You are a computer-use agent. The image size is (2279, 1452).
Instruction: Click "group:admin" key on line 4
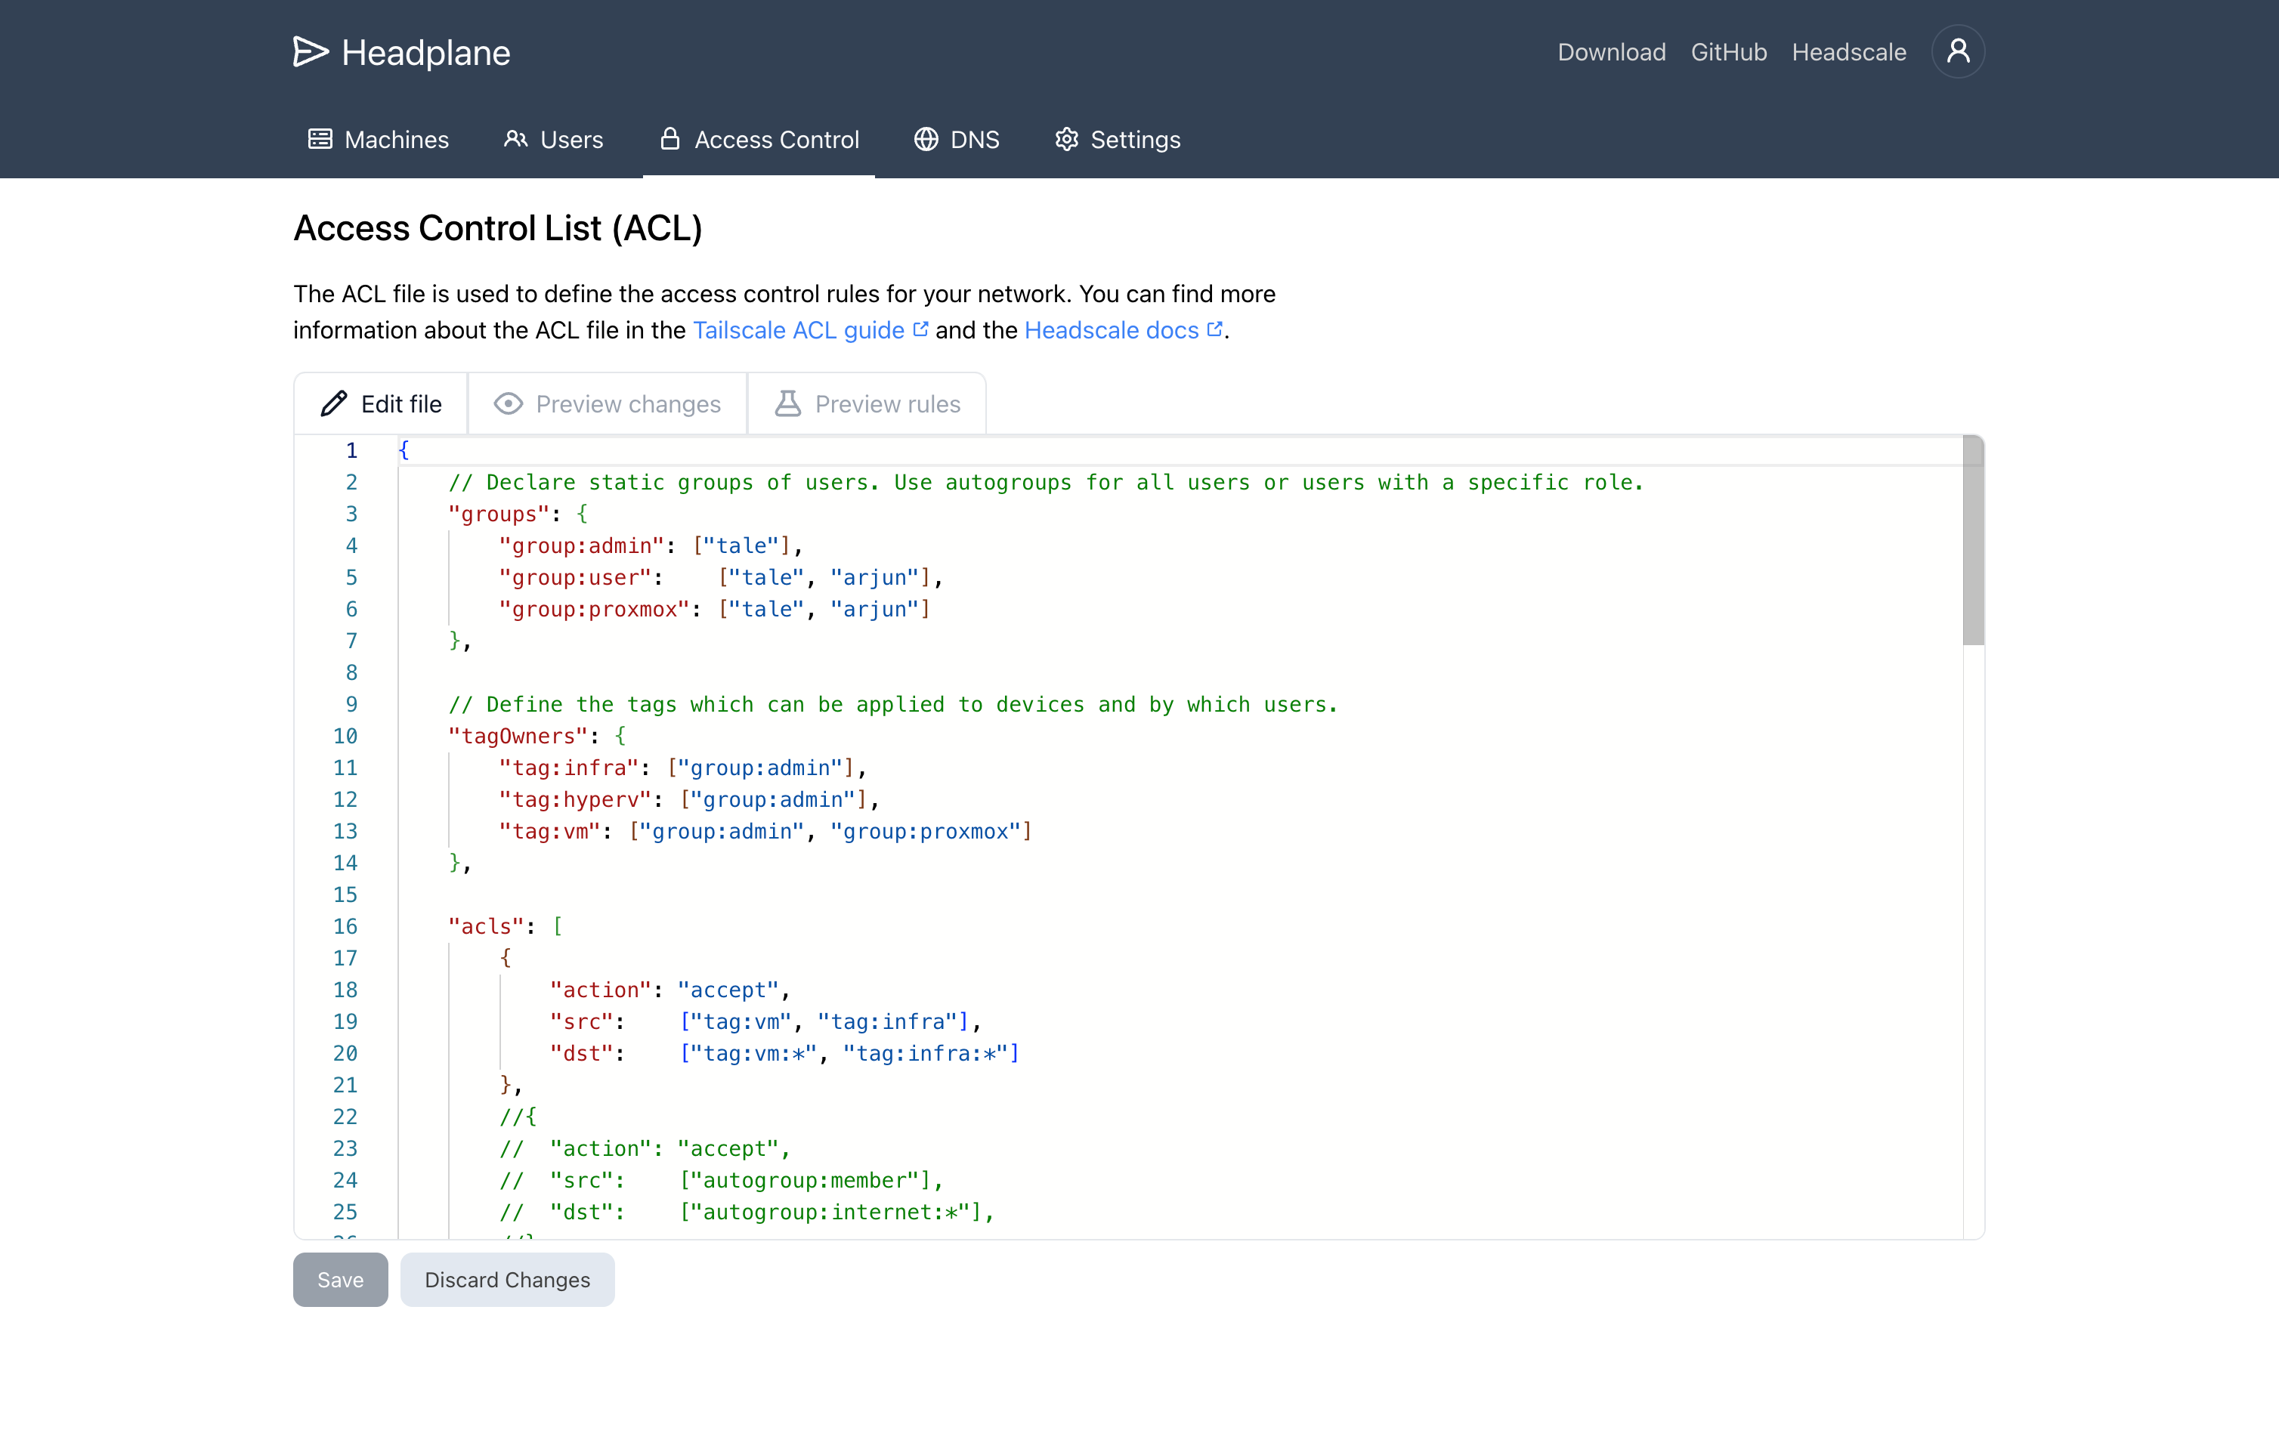(581, 545)
